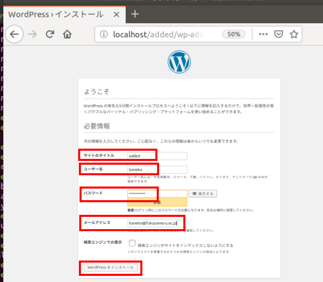The height and width of the screenshot is (282, 323).
Task: Focus the パスワード input field
Action: click(x=157, y=193)
